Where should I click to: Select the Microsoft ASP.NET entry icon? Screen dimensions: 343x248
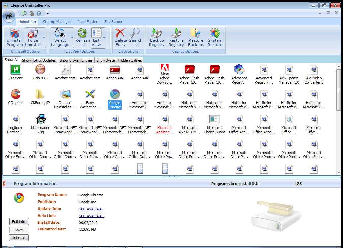click(x=189, y=119)
